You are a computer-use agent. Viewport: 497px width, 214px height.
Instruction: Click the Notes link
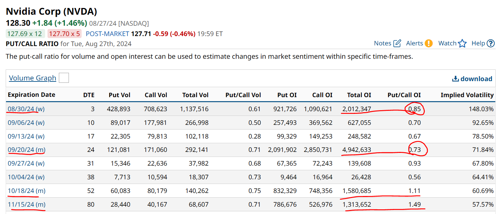(x=383, y=43)
